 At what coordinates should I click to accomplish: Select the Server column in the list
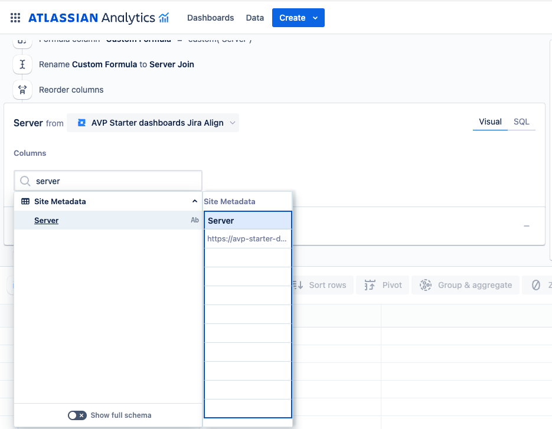pyautogui.click(x=108, y=220)
